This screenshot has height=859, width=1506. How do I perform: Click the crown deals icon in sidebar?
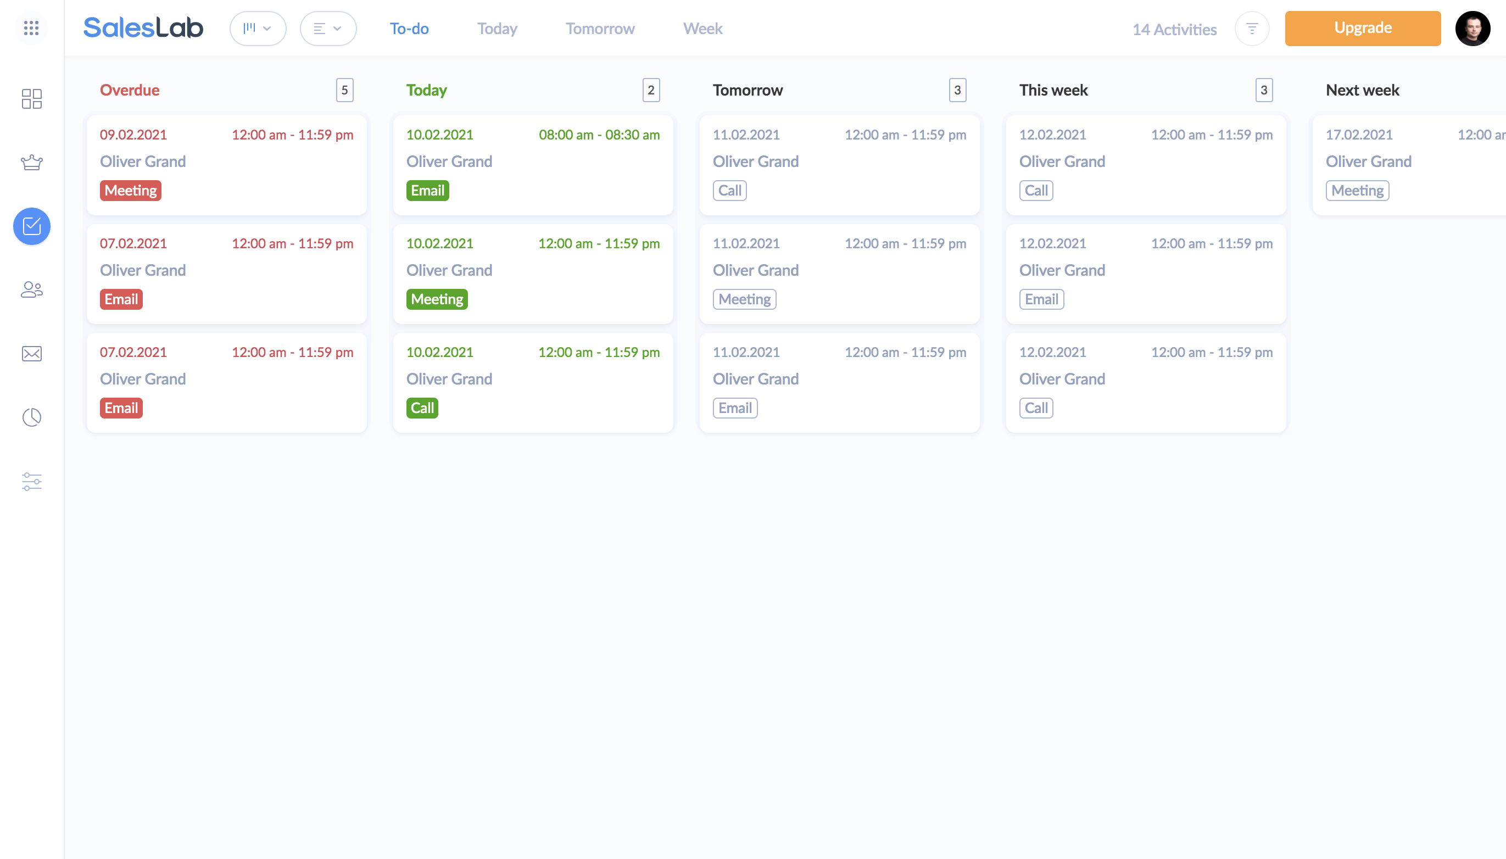(31, 162)
